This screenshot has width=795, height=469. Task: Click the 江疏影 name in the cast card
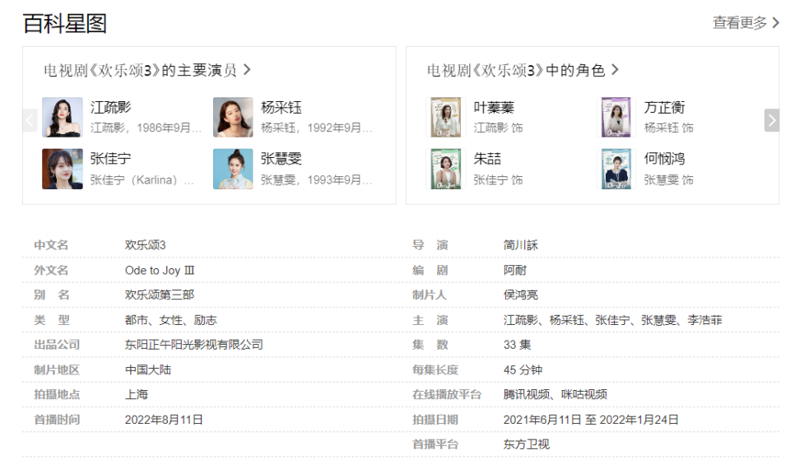coord(110,108)
